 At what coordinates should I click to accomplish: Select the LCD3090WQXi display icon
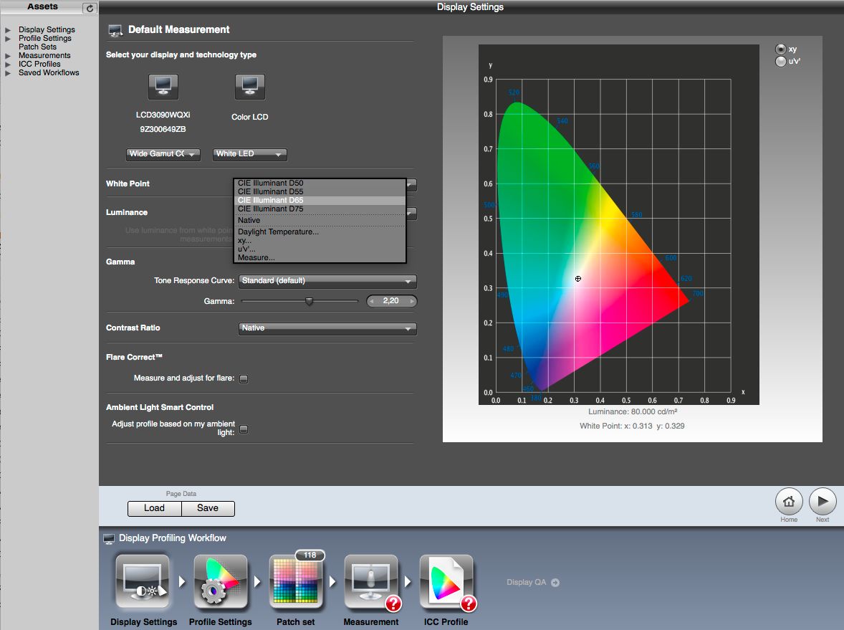[x=163, y=86]
